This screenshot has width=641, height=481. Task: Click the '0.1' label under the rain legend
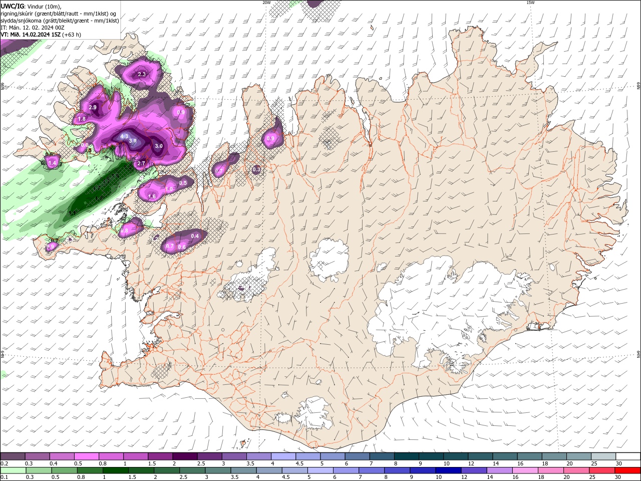pos(4,477)
